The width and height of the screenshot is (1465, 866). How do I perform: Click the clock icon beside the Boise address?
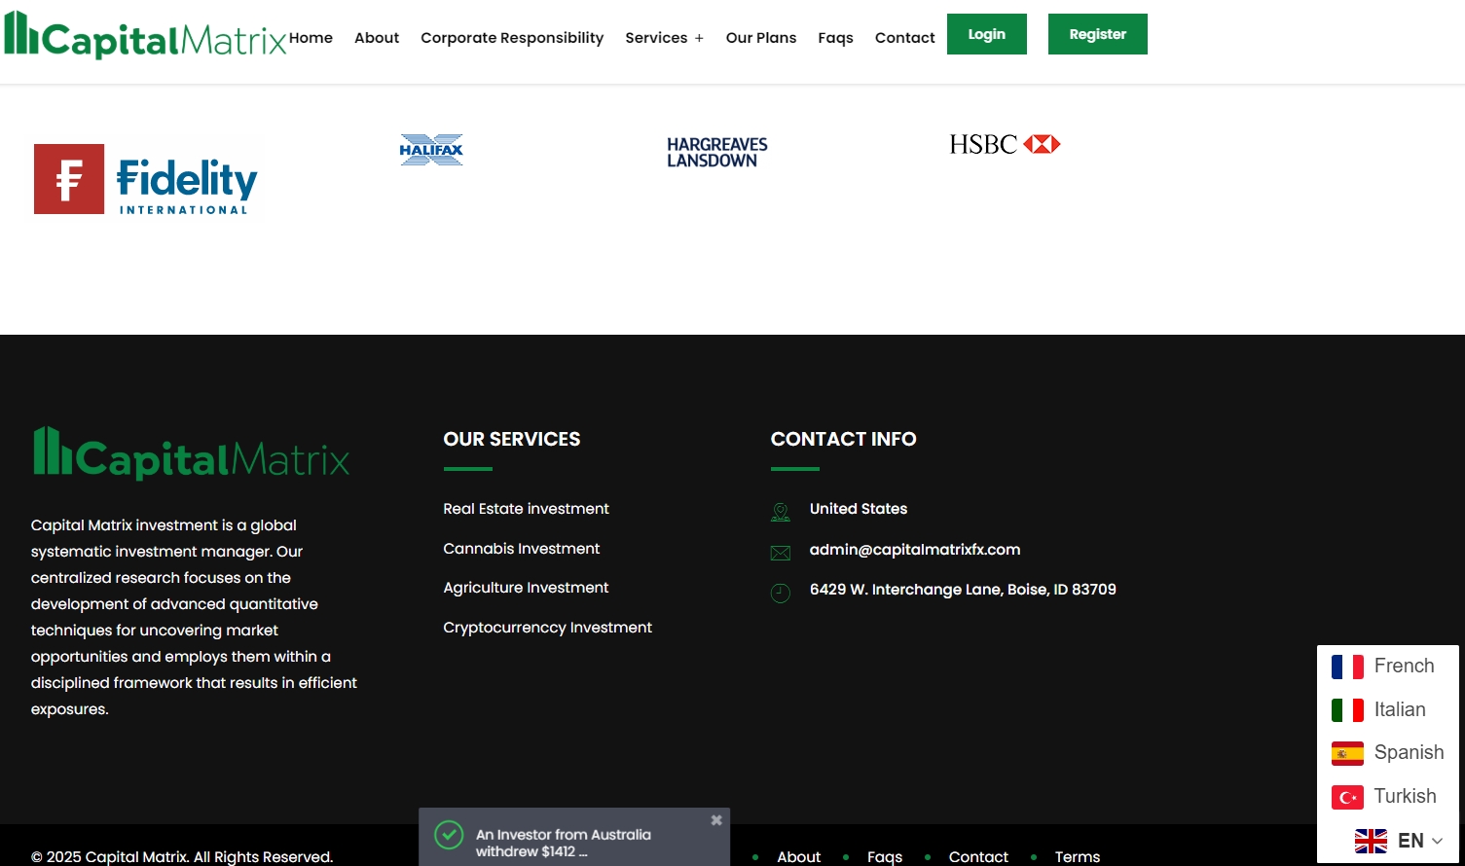pyautogui.click(x=781, y=593)
